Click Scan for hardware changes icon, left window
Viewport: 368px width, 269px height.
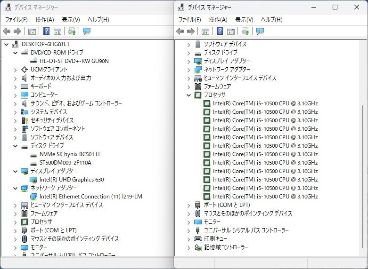click(87, 31)
